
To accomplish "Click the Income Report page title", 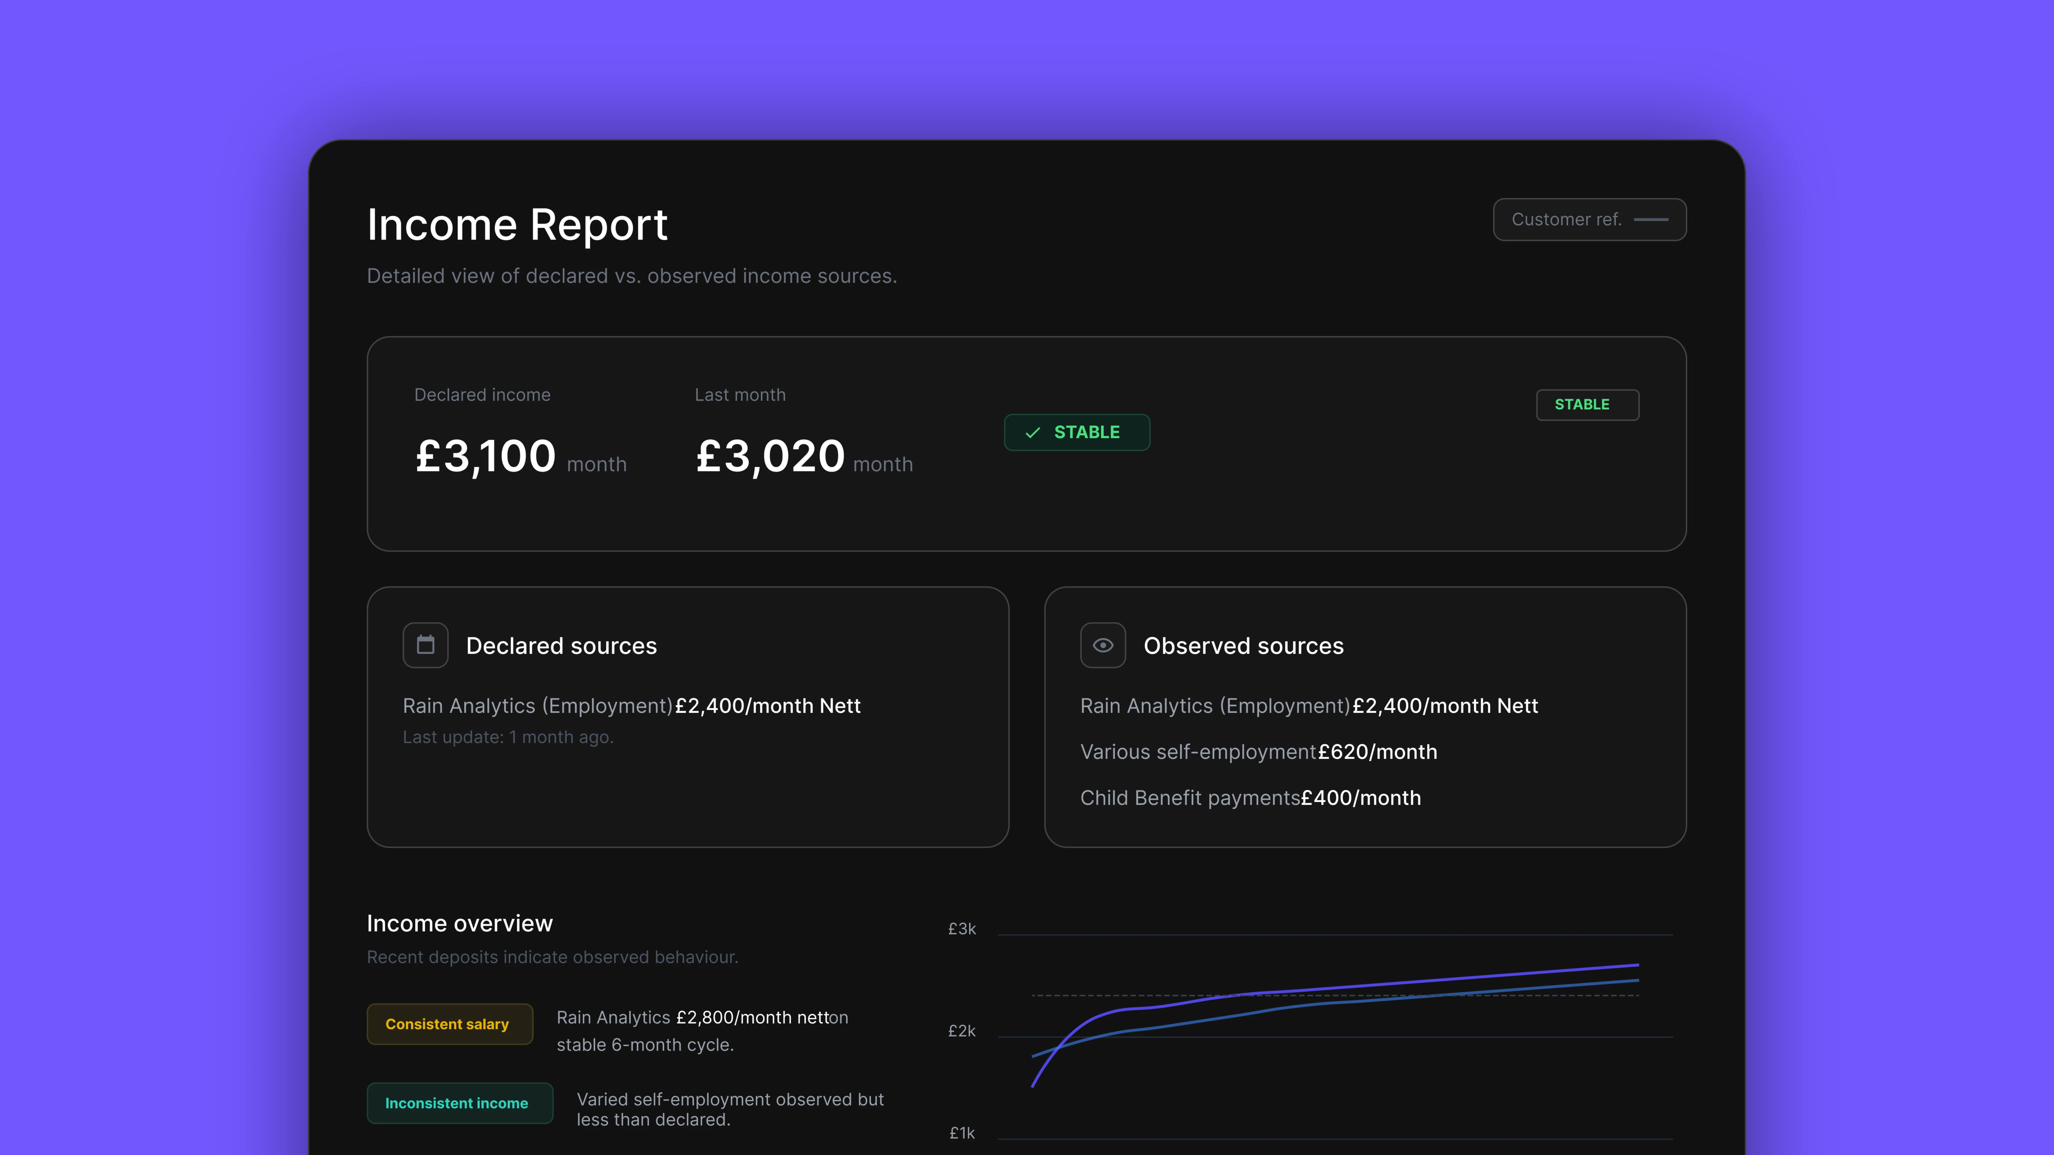I will click(x=518, y=225).
